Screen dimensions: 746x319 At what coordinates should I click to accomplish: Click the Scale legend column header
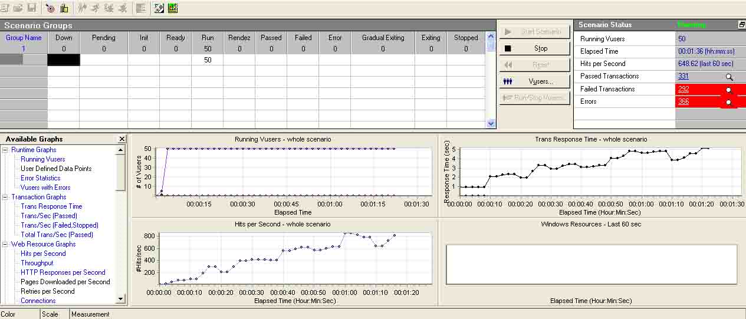(55, 314)
